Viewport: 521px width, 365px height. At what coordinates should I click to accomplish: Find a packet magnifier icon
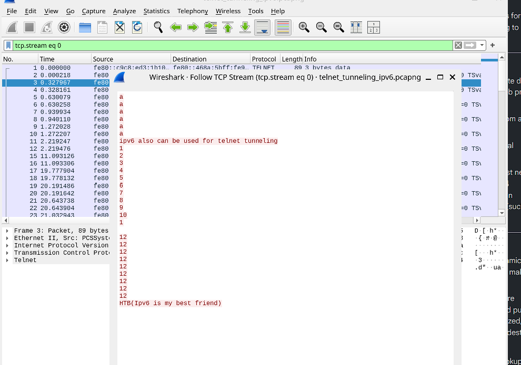158,27
